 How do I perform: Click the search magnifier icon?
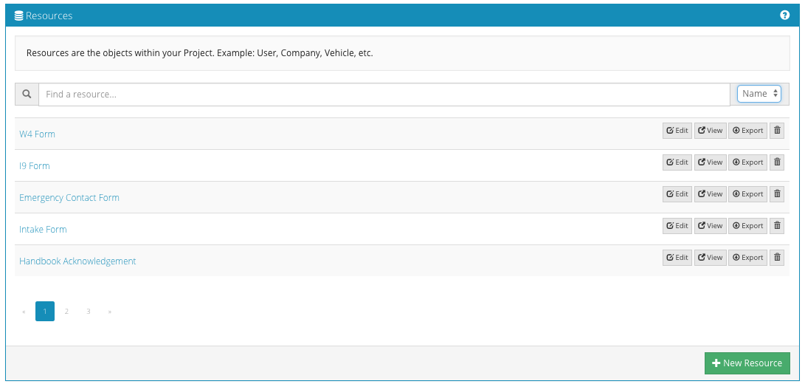point(27,95)
